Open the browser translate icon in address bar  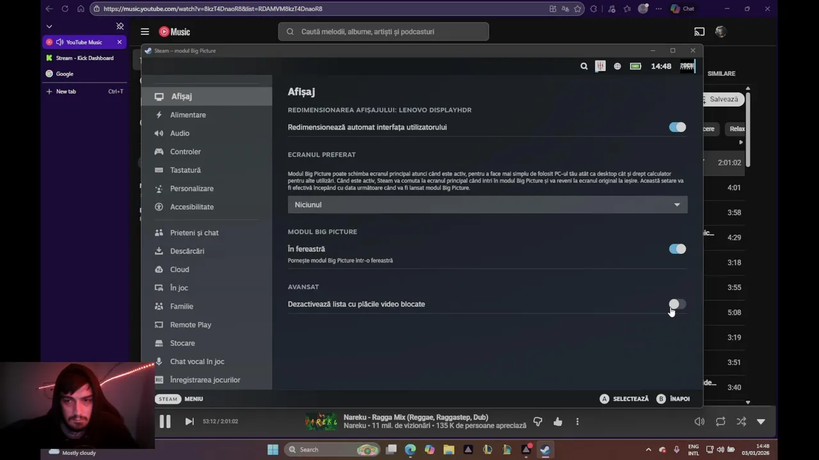coord(565,9)
